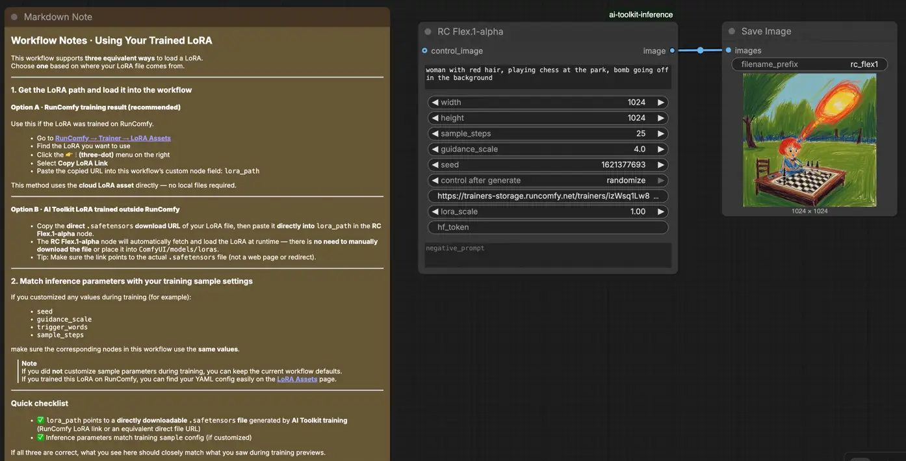Click the Quick checklist heading
This screenshot has height=461, width=906.
(40, 403)
